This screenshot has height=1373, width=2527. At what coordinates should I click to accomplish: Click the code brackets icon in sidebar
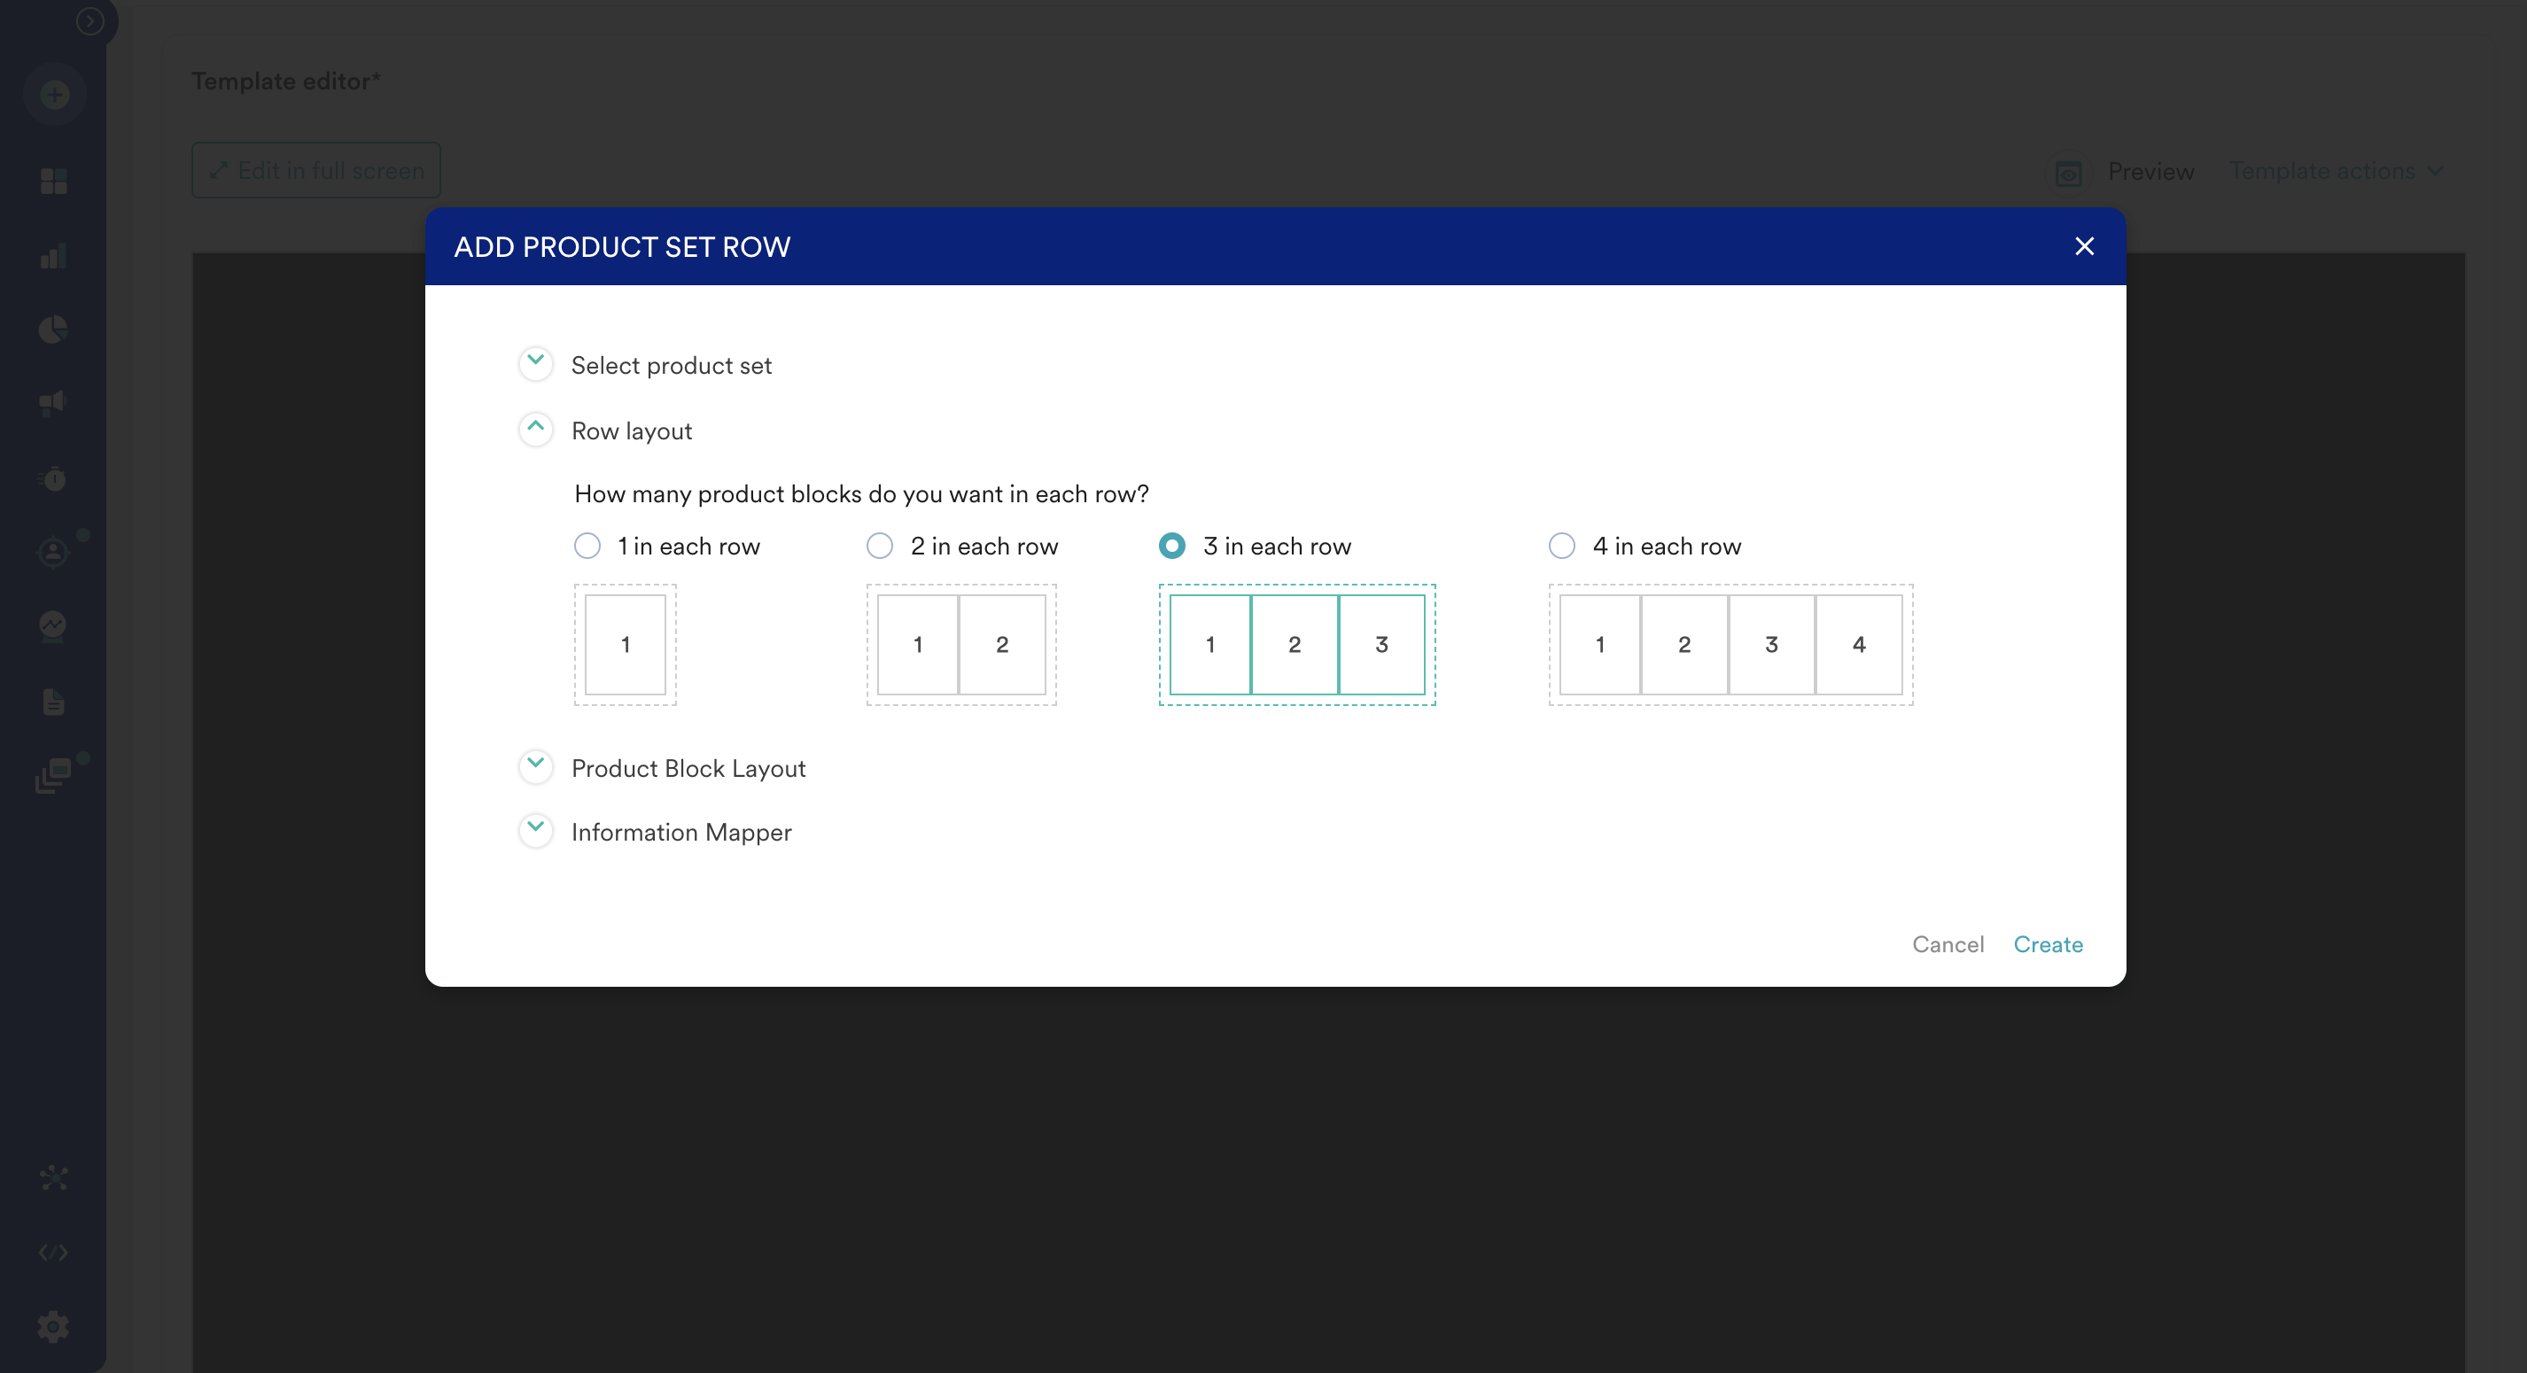click(x=54, y=1253)
